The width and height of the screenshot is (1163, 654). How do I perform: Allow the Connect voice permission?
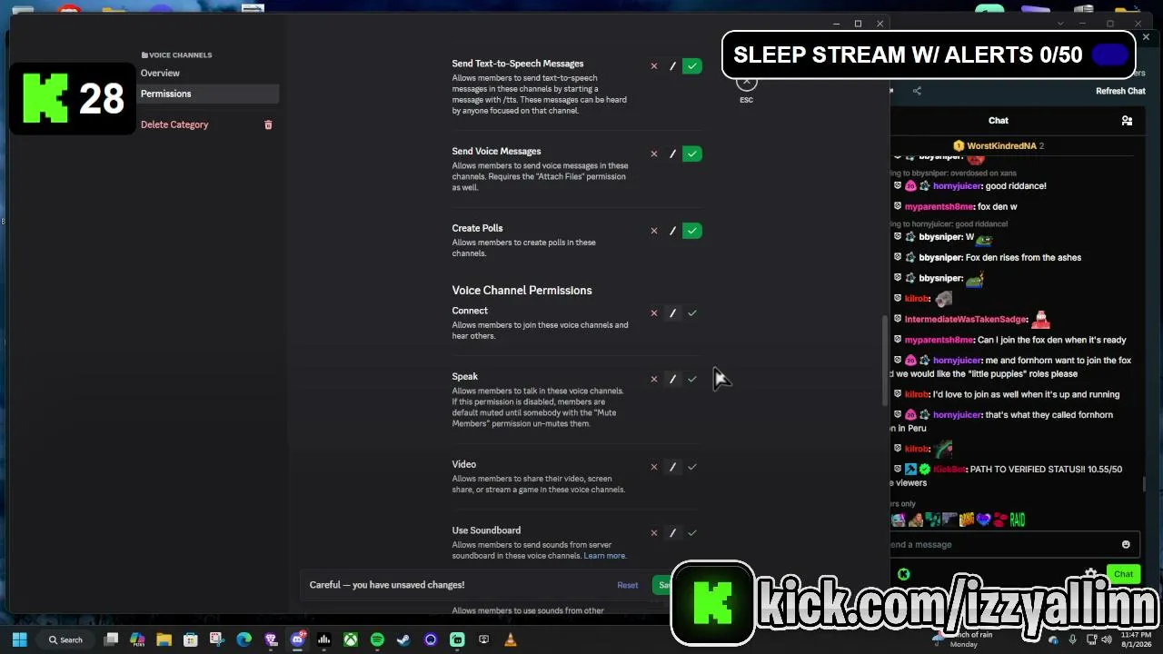pos(692,313)
